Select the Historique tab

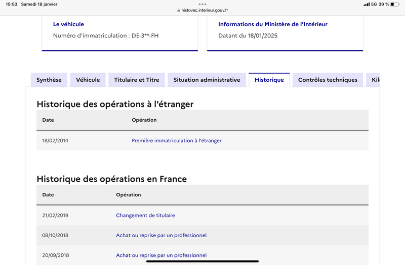tap(269, 80)
